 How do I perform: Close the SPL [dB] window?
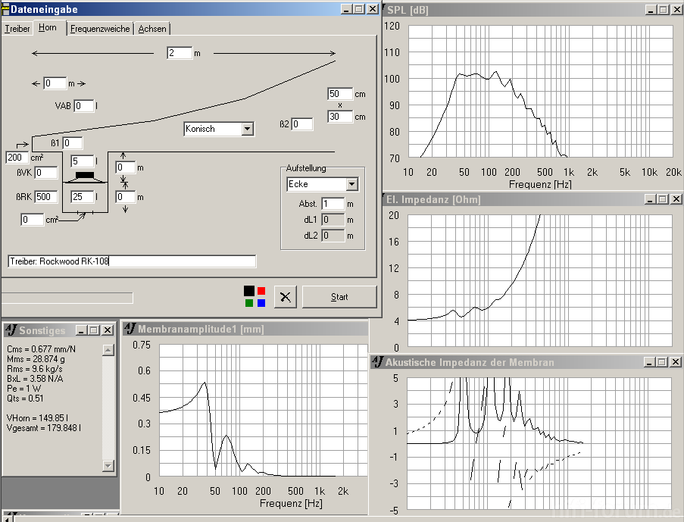click(x=676, y=10)
